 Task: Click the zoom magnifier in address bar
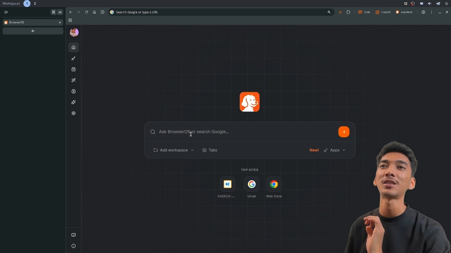click(x=329, y=12)
